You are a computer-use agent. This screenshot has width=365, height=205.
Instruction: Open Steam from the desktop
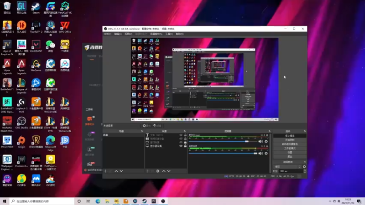(36, 8)
